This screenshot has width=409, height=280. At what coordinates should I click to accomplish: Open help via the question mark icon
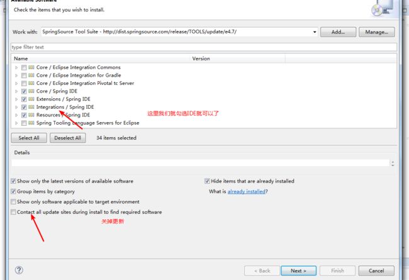tap(19, 270)
